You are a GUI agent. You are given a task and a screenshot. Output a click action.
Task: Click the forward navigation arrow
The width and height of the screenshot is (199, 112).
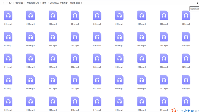(x=3, y=3)
